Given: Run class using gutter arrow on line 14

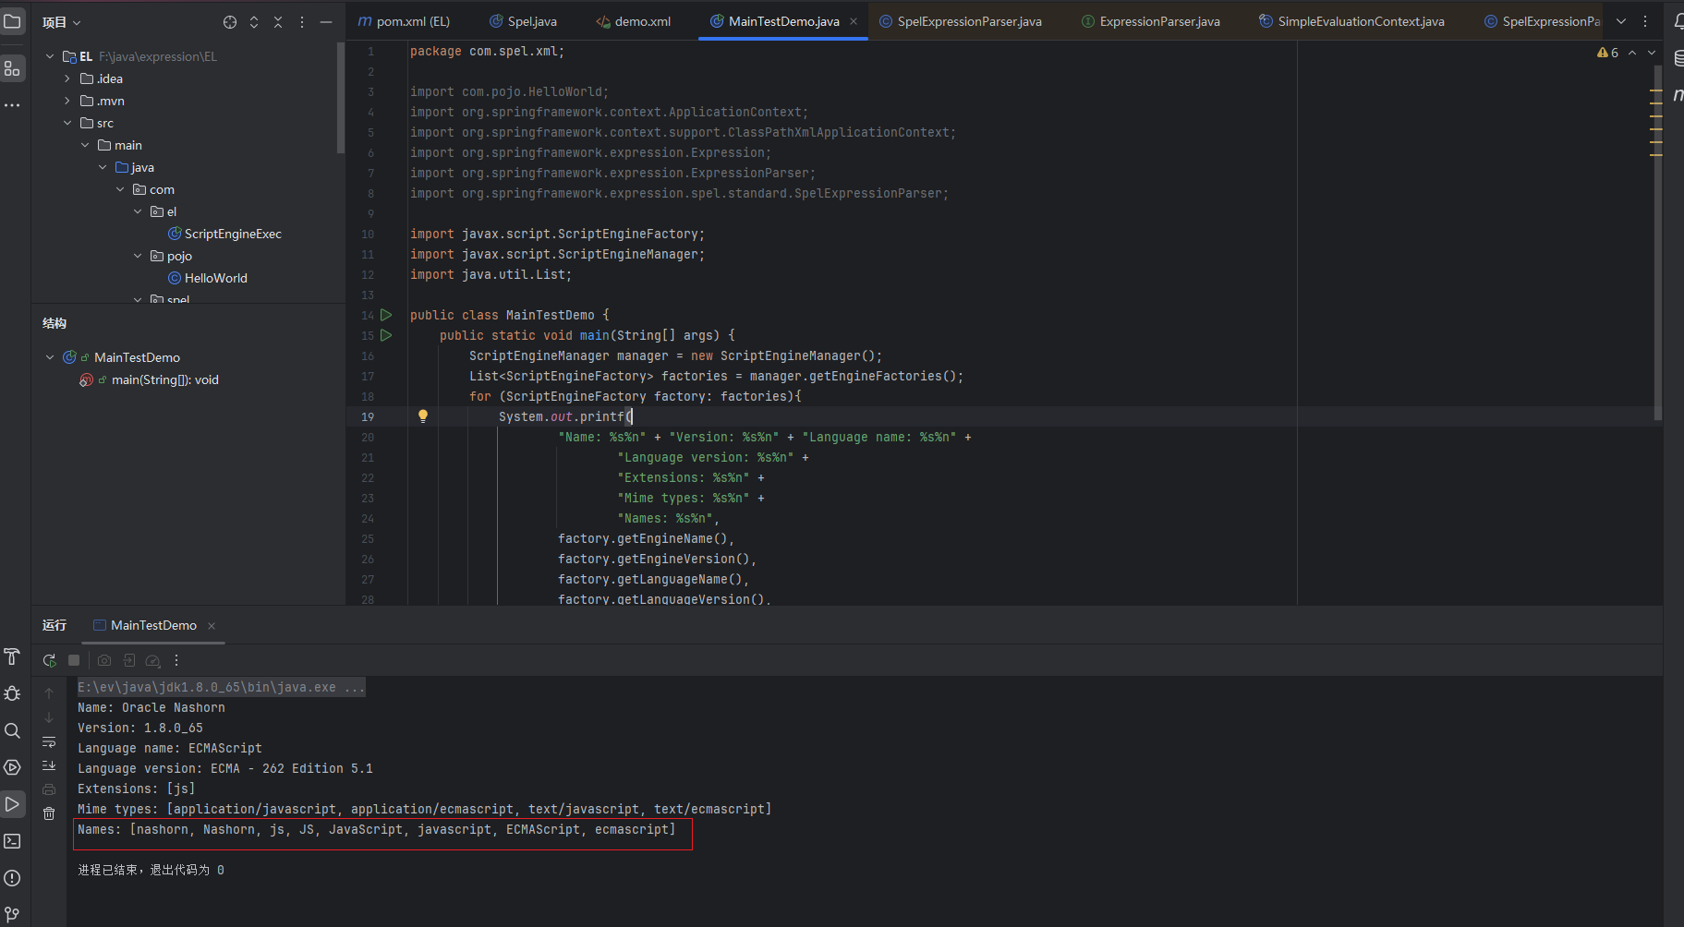Looking at the screenshot, I should coord(386,315).
